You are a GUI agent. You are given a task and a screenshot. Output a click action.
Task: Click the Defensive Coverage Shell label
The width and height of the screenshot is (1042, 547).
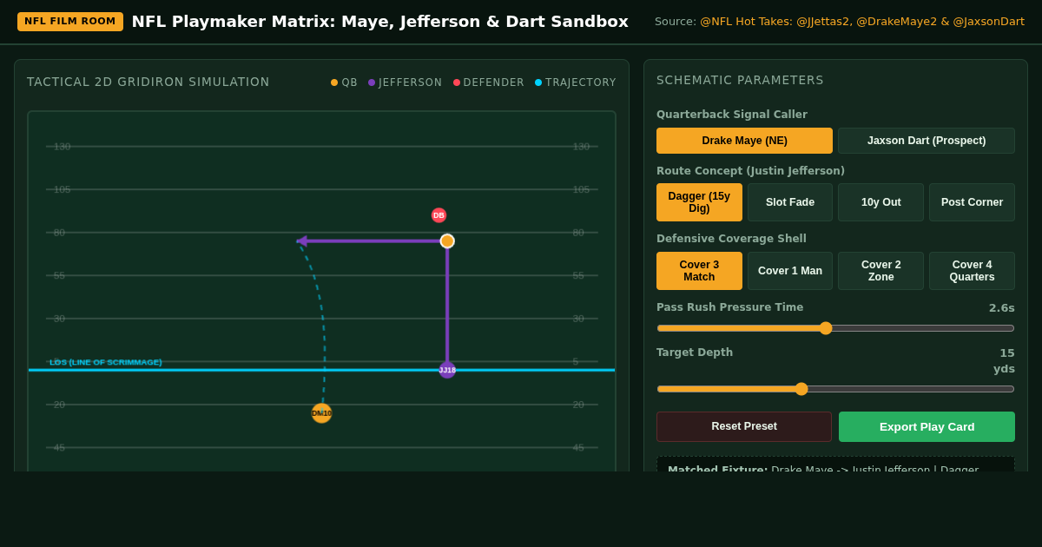point(731,239)
